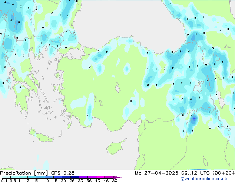Pick the 10–15 mm legend color swatch
235x182 pixels.
[x=49, y=177]
